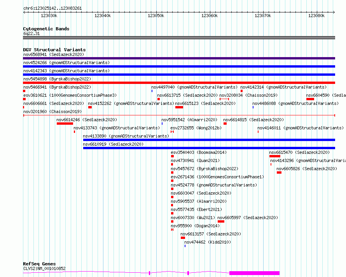Click the RefSeq Genes track title

pyautogui.click(x=39, y=264)
